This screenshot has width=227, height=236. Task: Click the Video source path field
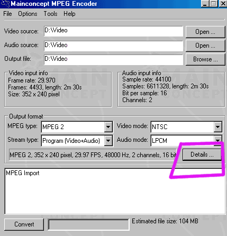[113, 31]
